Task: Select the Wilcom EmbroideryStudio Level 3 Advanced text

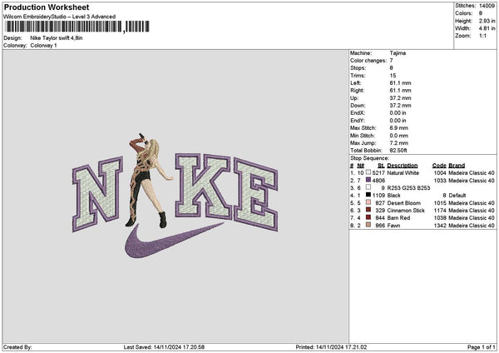Action: [x=60, y=17]
